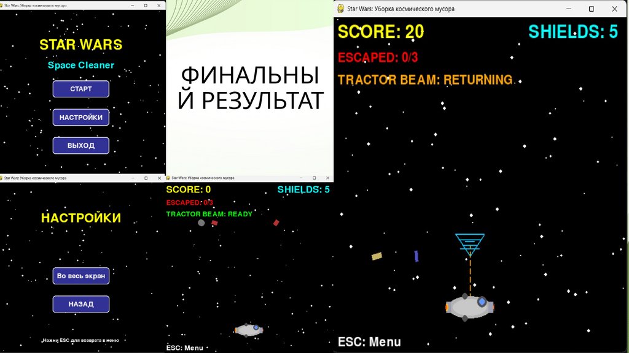The image size is (629, 353).
Task: Go back with the НАЗАД button
Action: [x=80, y=304]
